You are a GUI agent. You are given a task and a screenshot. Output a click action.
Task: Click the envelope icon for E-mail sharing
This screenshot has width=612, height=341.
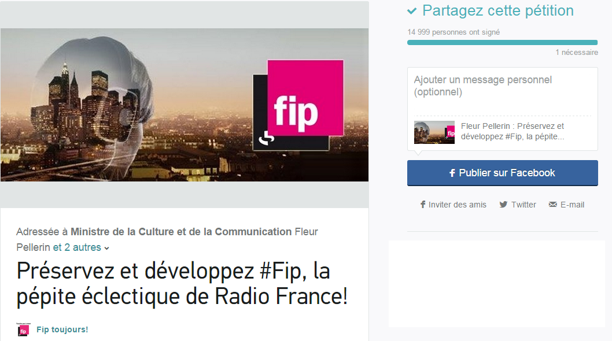552,205
